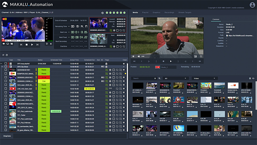Tick the checkbox for DPG loop playlist row
This screenshot has width=257, height=145.
(x=6, y=63)
